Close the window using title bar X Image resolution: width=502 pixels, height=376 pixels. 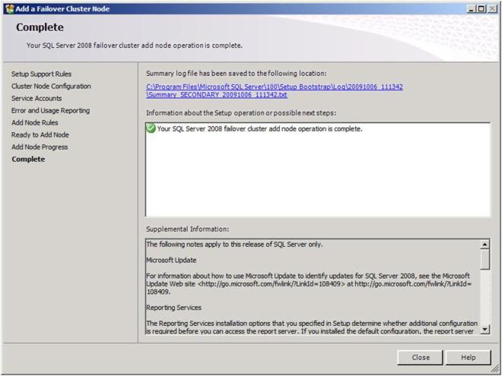point(493,8)
